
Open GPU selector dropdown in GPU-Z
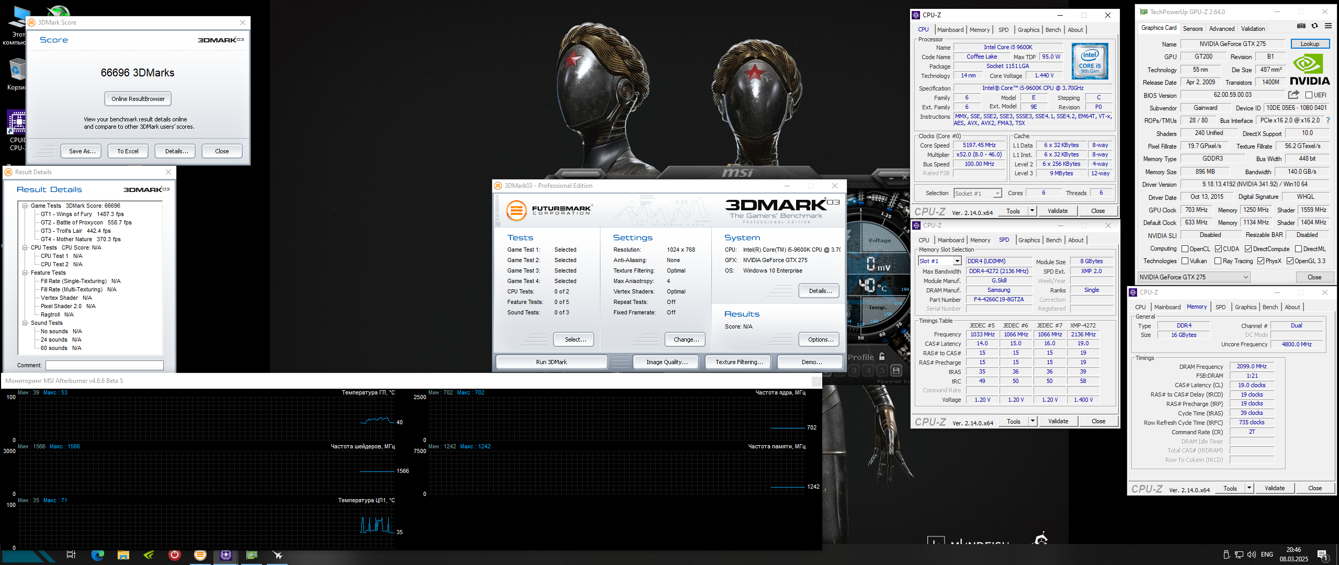(x=1194, y=277)
